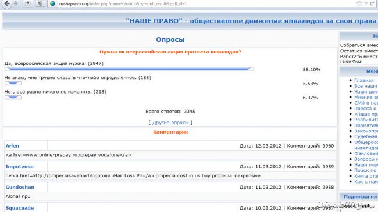Click the poll question about всероссийская акция протеста
This screenshot has height=212, width=378.
tap(170, 52)
